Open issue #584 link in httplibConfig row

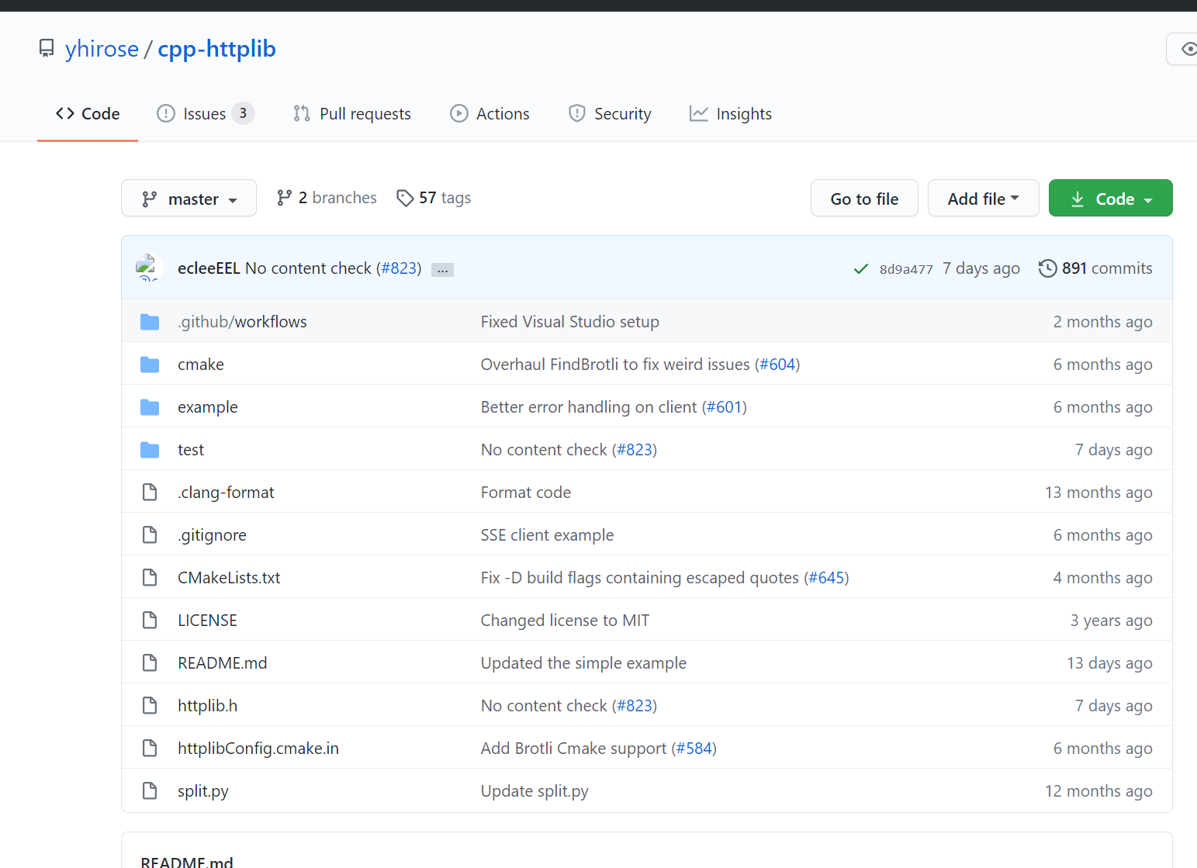click(694, 749)
